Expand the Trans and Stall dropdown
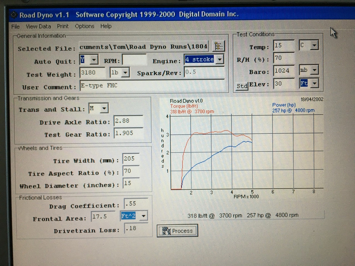Image resolution: width=355 pixels, height=266 pixels. point(104,108)
